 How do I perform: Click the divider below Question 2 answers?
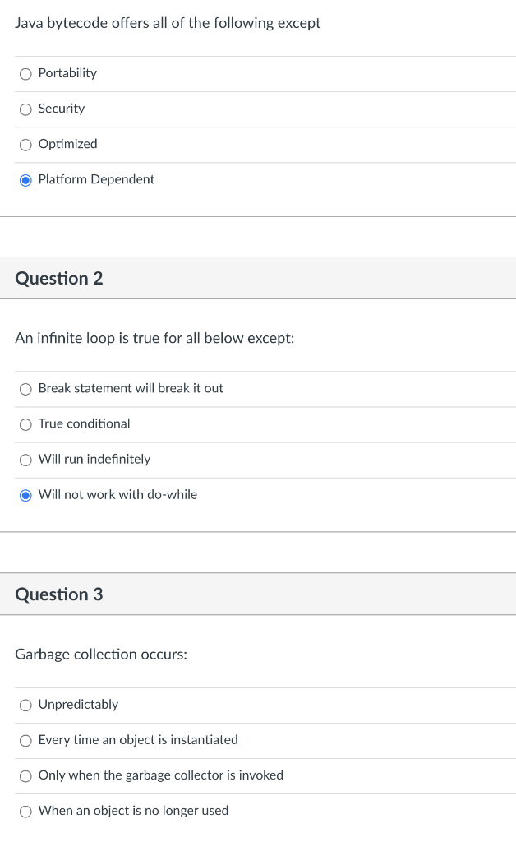pos(258,533)
